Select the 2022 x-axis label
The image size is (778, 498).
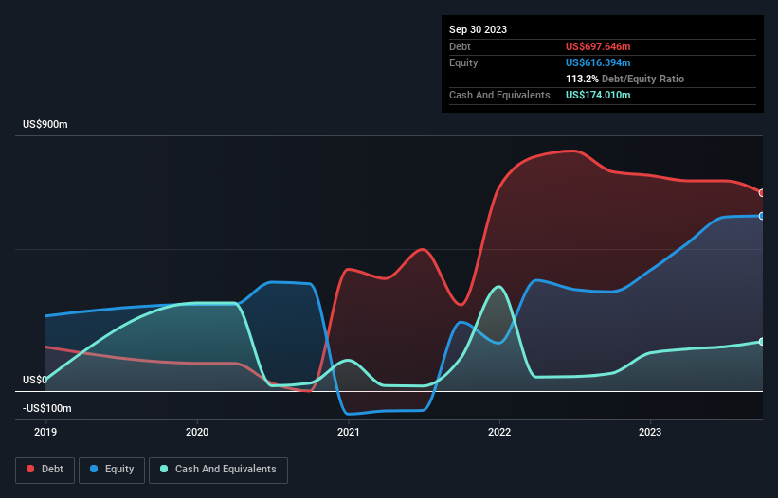pos(499,432)
